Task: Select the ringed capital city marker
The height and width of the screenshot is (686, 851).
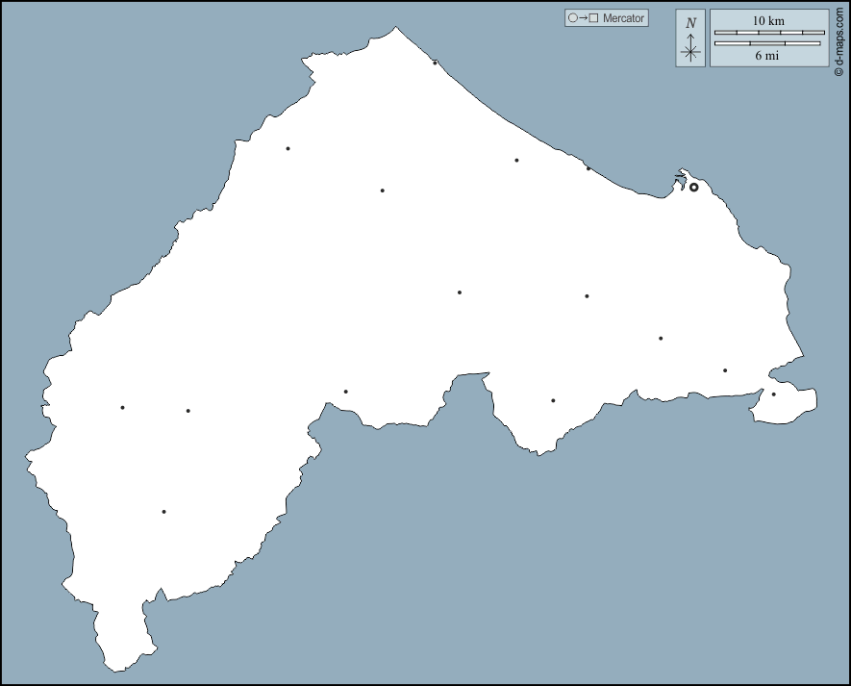Action: tap(694, 187)
